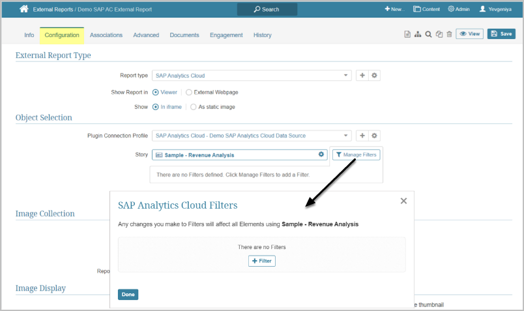Click the home icon in the header
524x311 pixels.
(24, 9)
